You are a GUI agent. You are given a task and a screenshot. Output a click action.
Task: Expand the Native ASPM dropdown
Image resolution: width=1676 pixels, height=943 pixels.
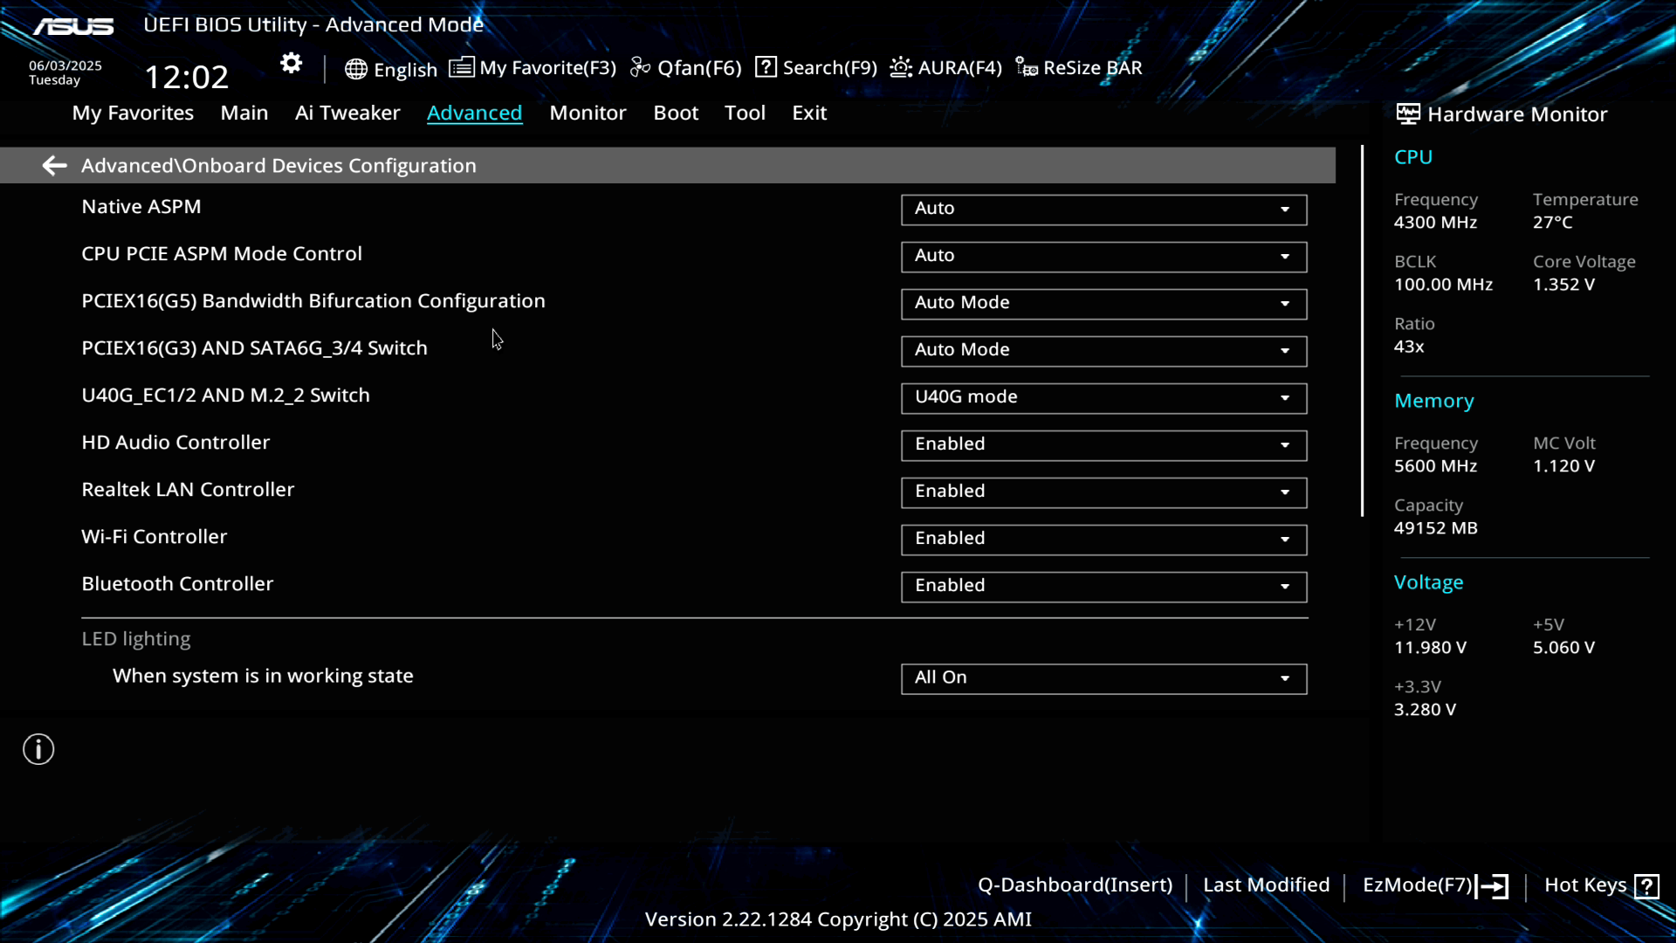[1103, 210]
